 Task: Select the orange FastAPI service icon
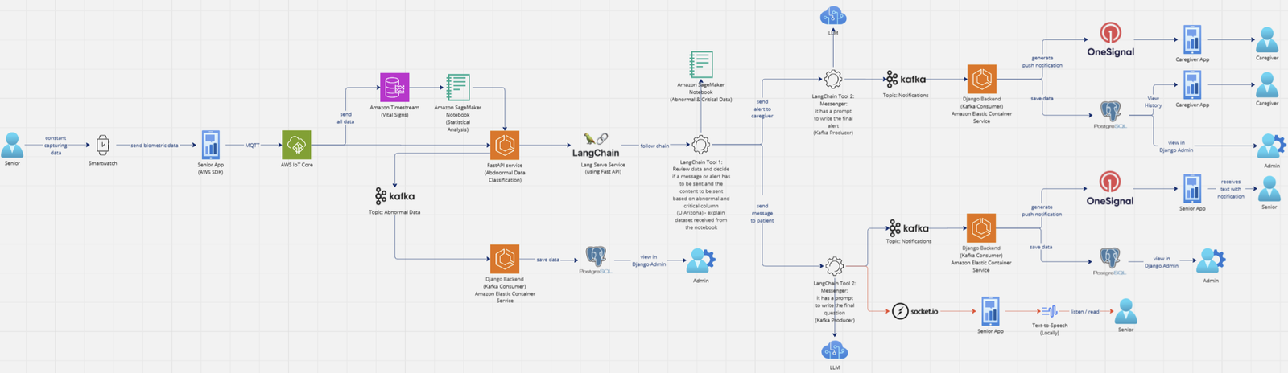click(x=505, y=146)
